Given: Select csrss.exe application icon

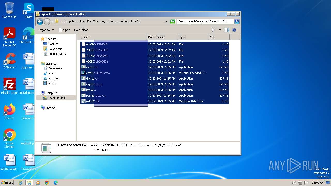Looking at the screenshot, I should tap(83, 67).
